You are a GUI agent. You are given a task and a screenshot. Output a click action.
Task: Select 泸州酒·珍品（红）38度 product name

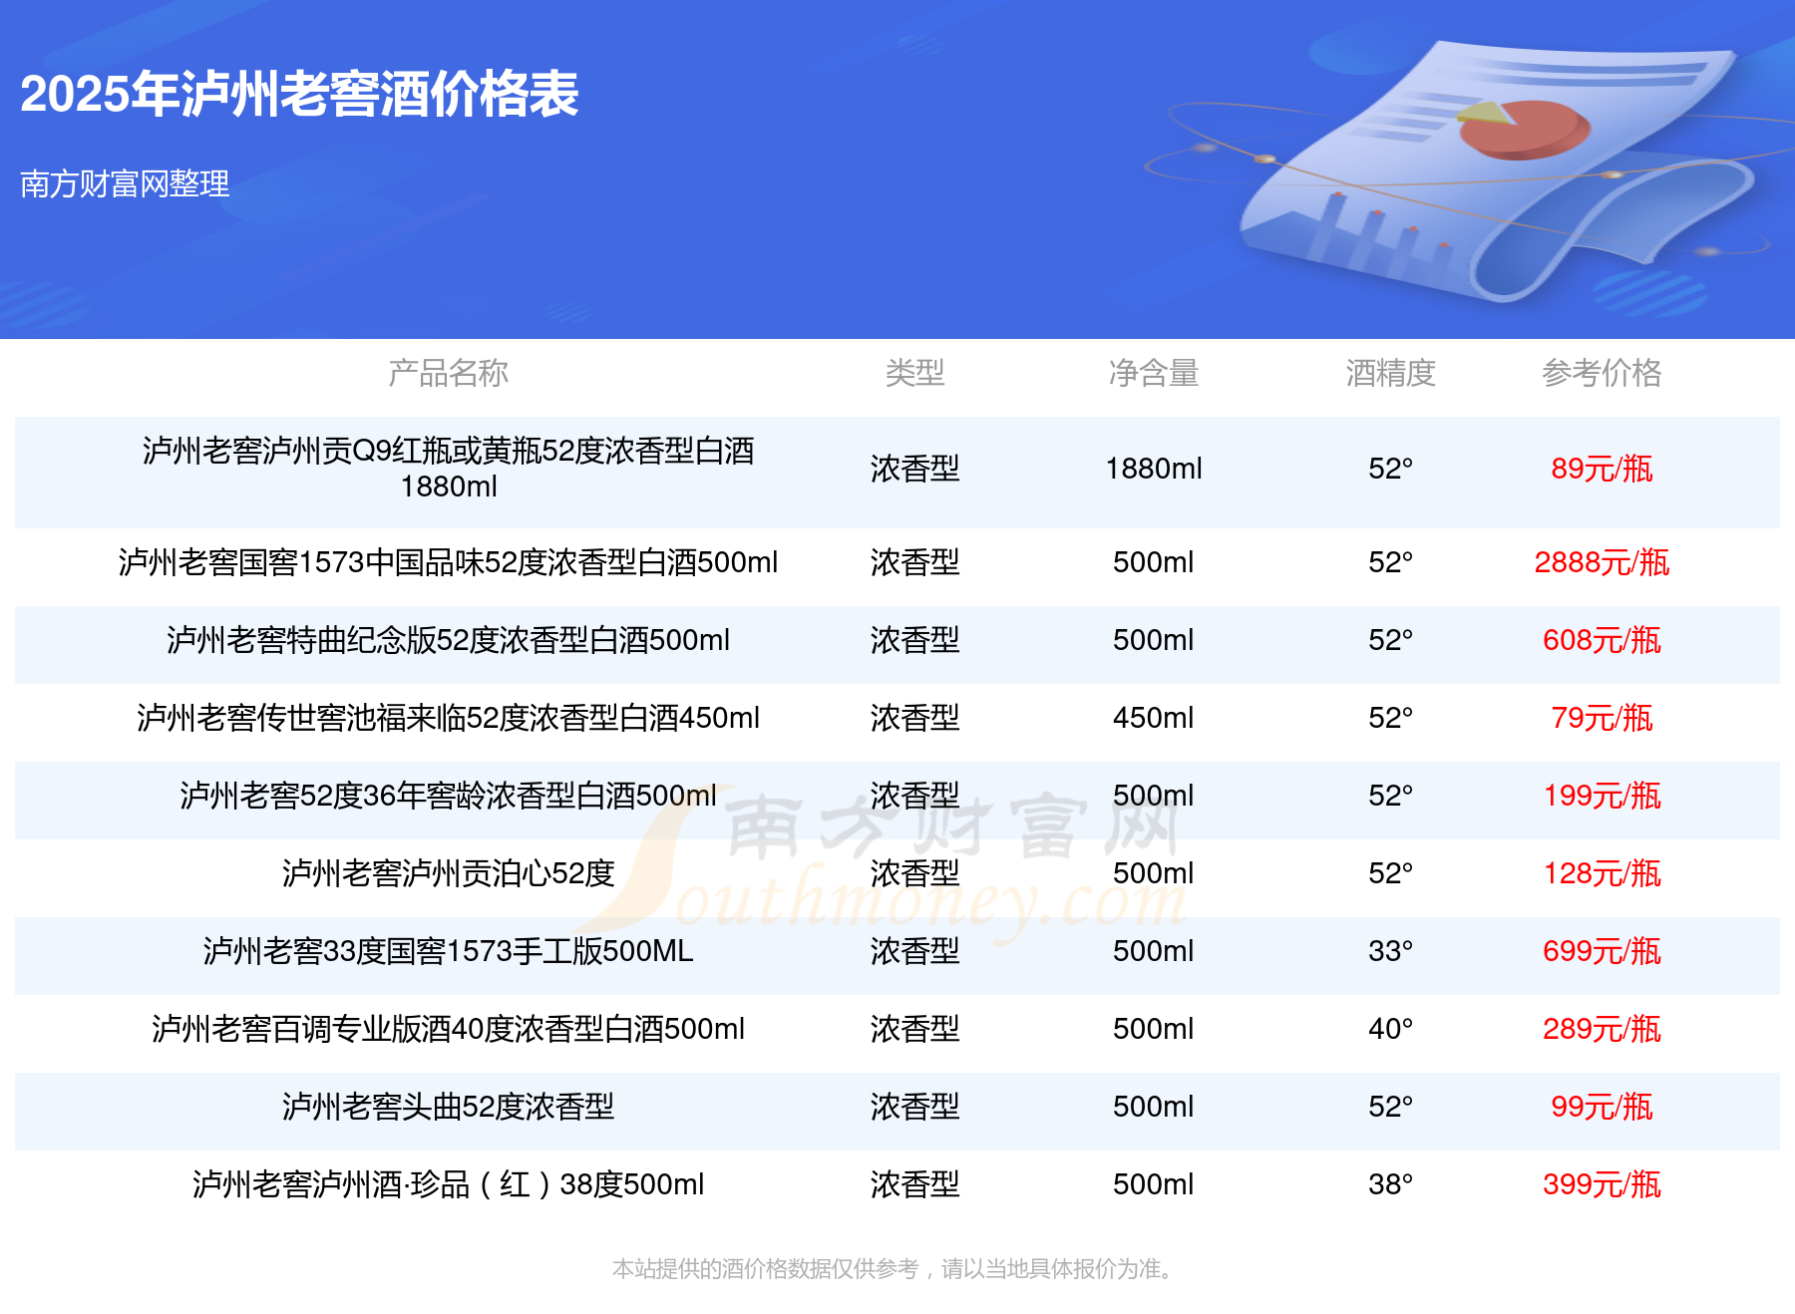pyautogui.click(x=448, y=1184)
